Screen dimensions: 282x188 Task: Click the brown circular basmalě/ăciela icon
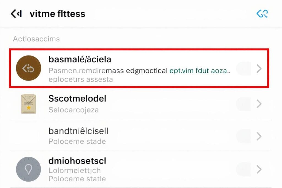pos(28,68)
